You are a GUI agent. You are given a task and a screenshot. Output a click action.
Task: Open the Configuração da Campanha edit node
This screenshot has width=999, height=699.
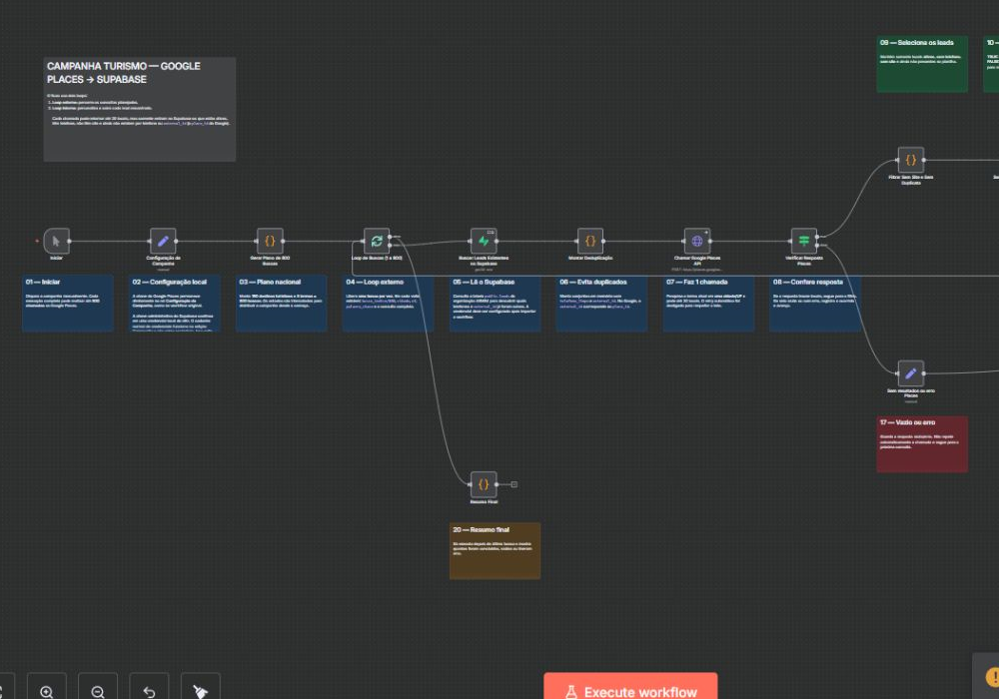163,242
